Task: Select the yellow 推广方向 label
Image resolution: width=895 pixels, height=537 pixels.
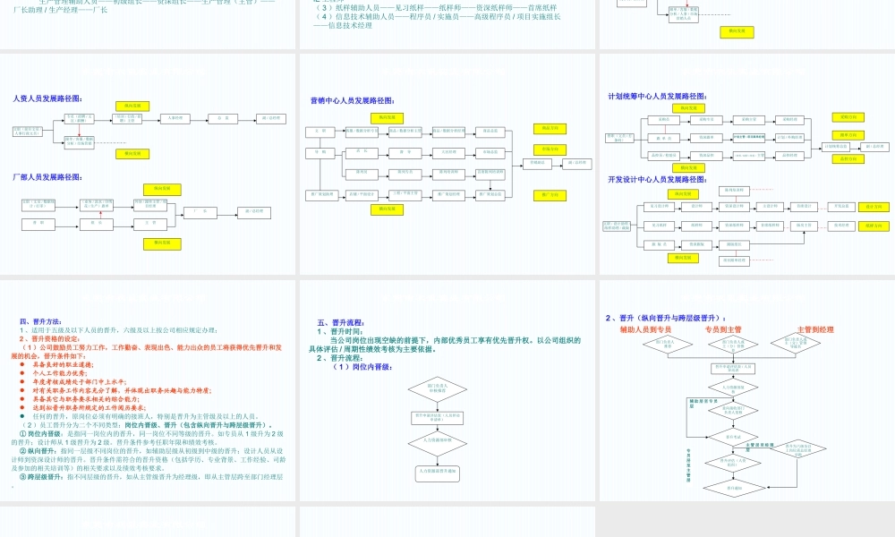Action: [x=550, y=195]
